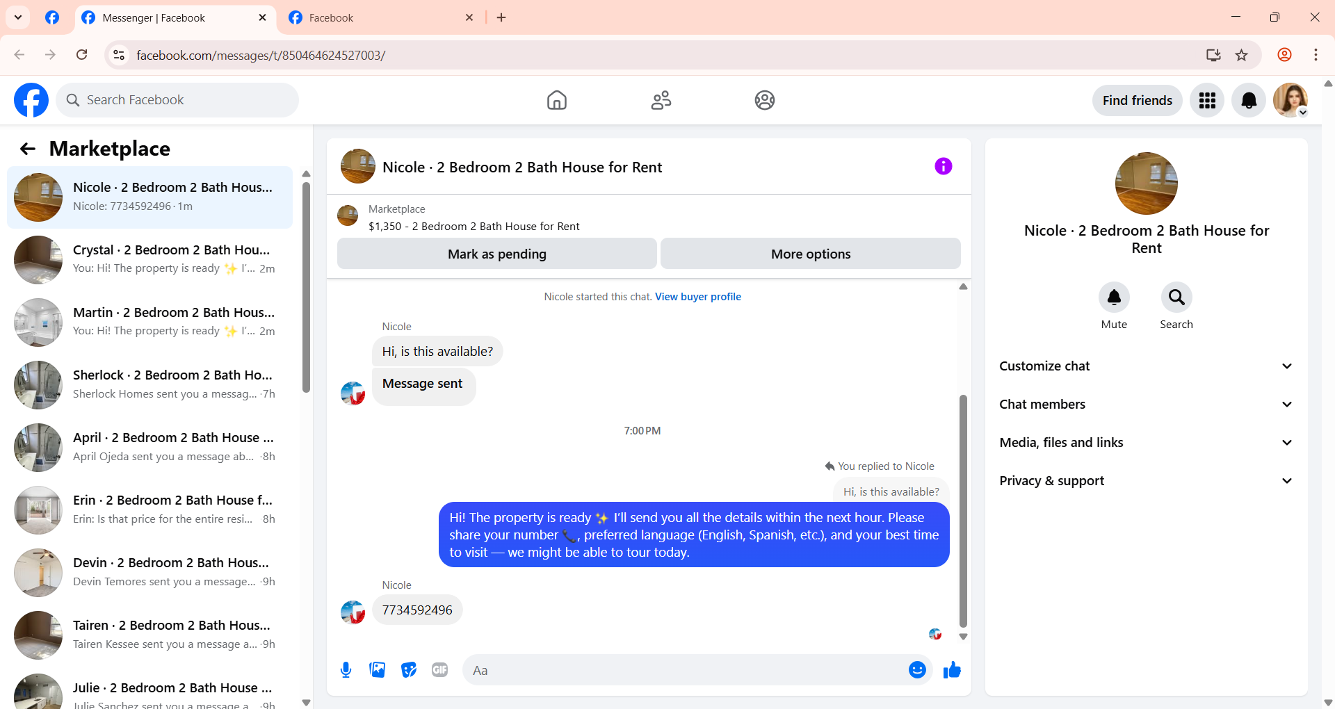This screenshot has height=709, width=1335.
Task: Mute this conversation with the bell icon
Action: [x=1114, y=298]
